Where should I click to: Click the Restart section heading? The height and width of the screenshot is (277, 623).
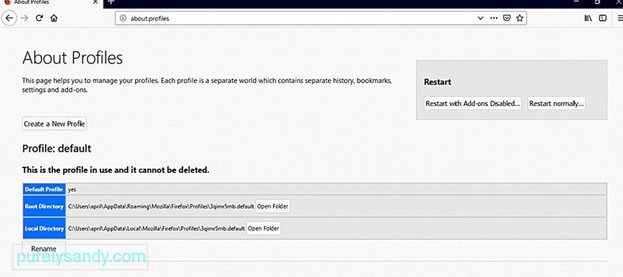coord(438,82)
